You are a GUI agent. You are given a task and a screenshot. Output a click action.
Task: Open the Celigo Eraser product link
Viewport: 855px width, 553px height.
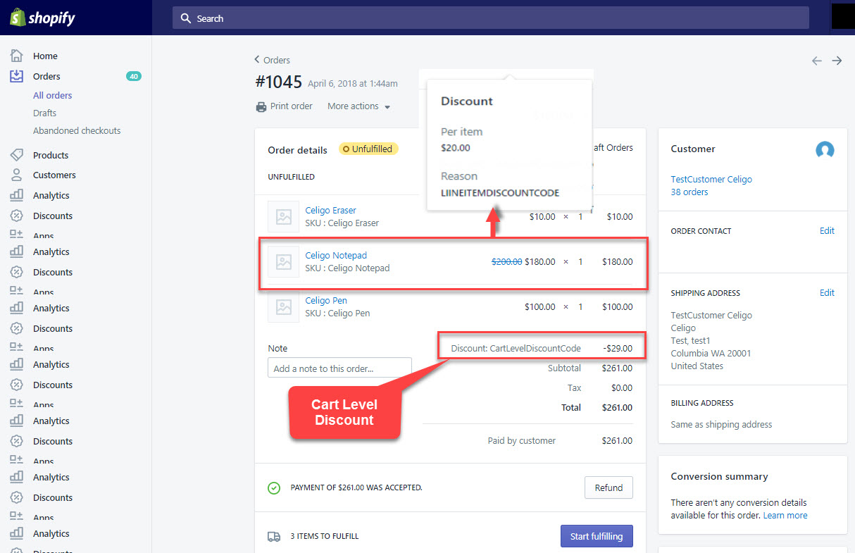coord(330,210)
